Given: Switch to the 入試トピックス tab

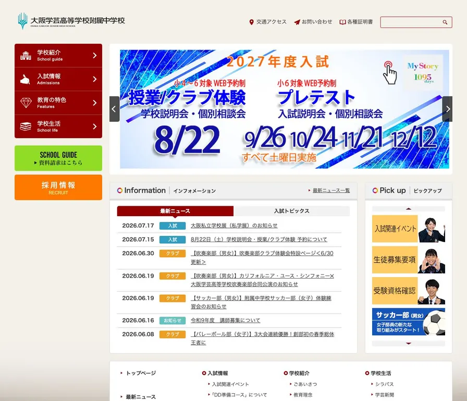Looking at the screenshot, I should point(291,211).
